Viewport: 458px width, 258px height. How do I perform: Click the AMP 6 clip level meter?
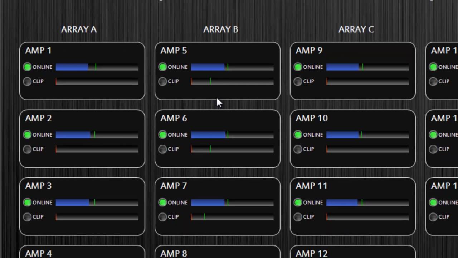(232, 149)
